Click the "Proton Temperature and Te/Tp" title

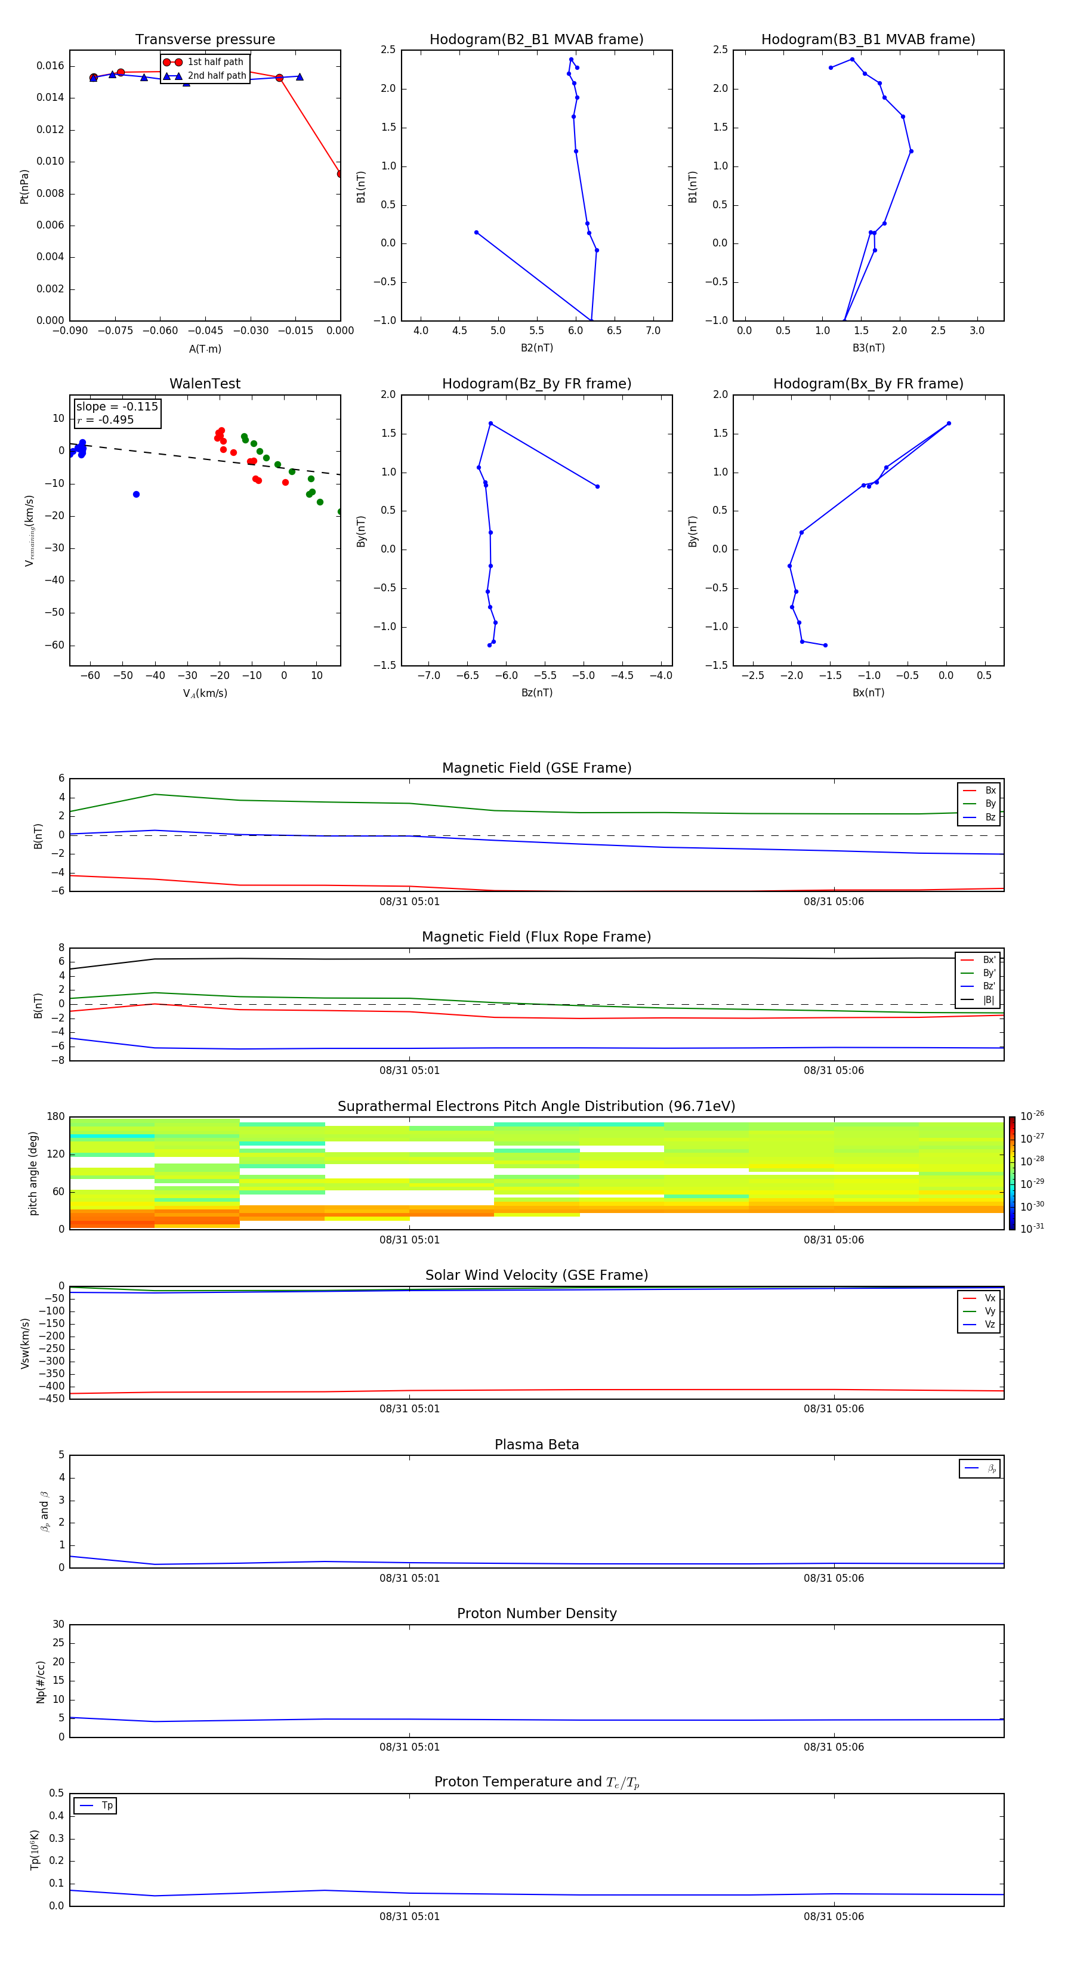click(x=536, y=1782)
